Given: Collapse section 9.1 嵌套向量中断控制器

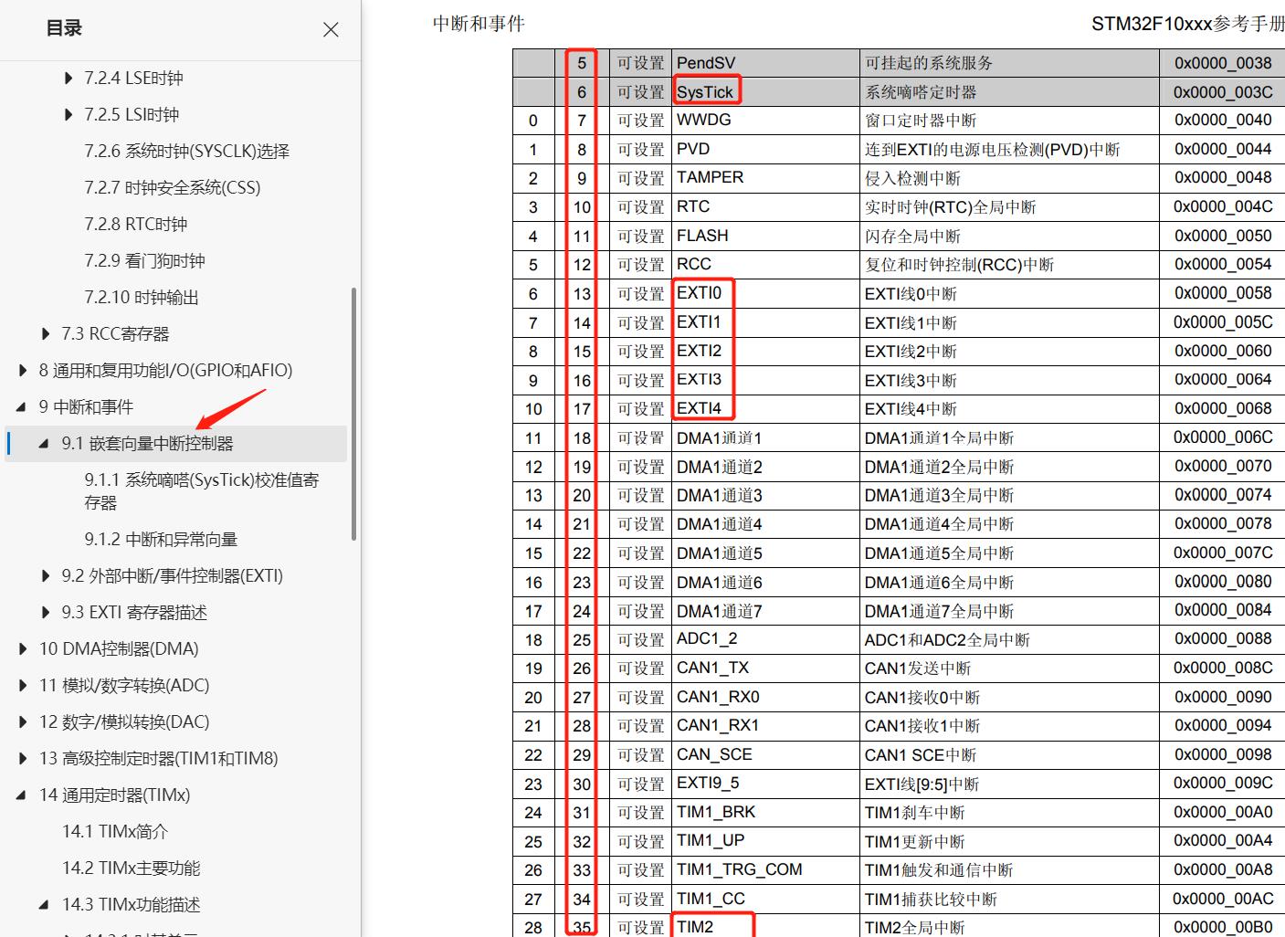Looking at the screenshot, I should coord(45,444).
